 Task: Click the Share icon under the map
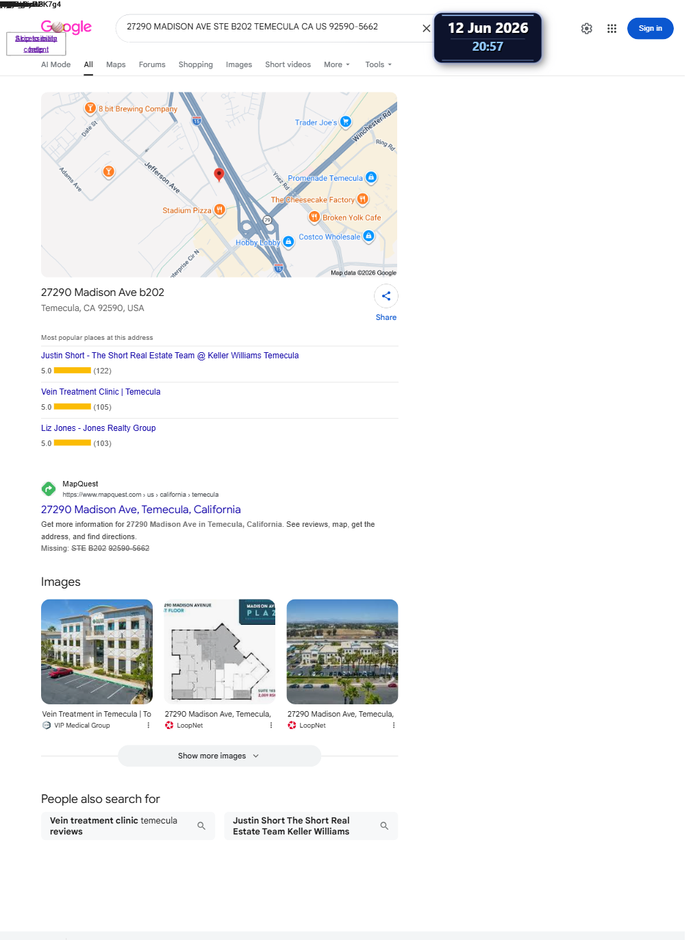[x=386, y=296]
